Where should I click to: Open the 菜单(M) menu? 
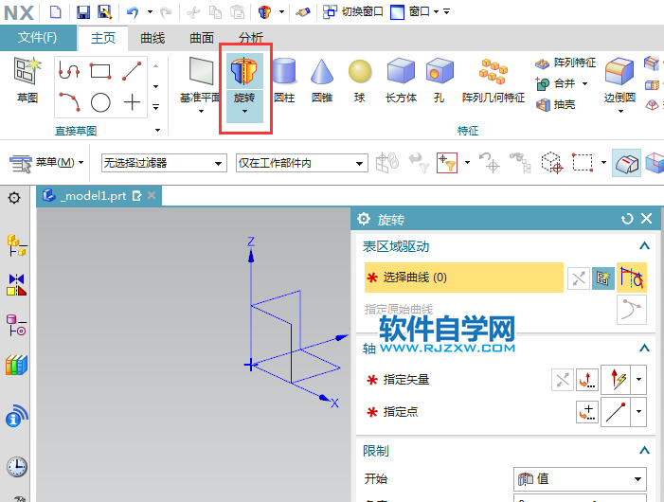pos(46,163)
